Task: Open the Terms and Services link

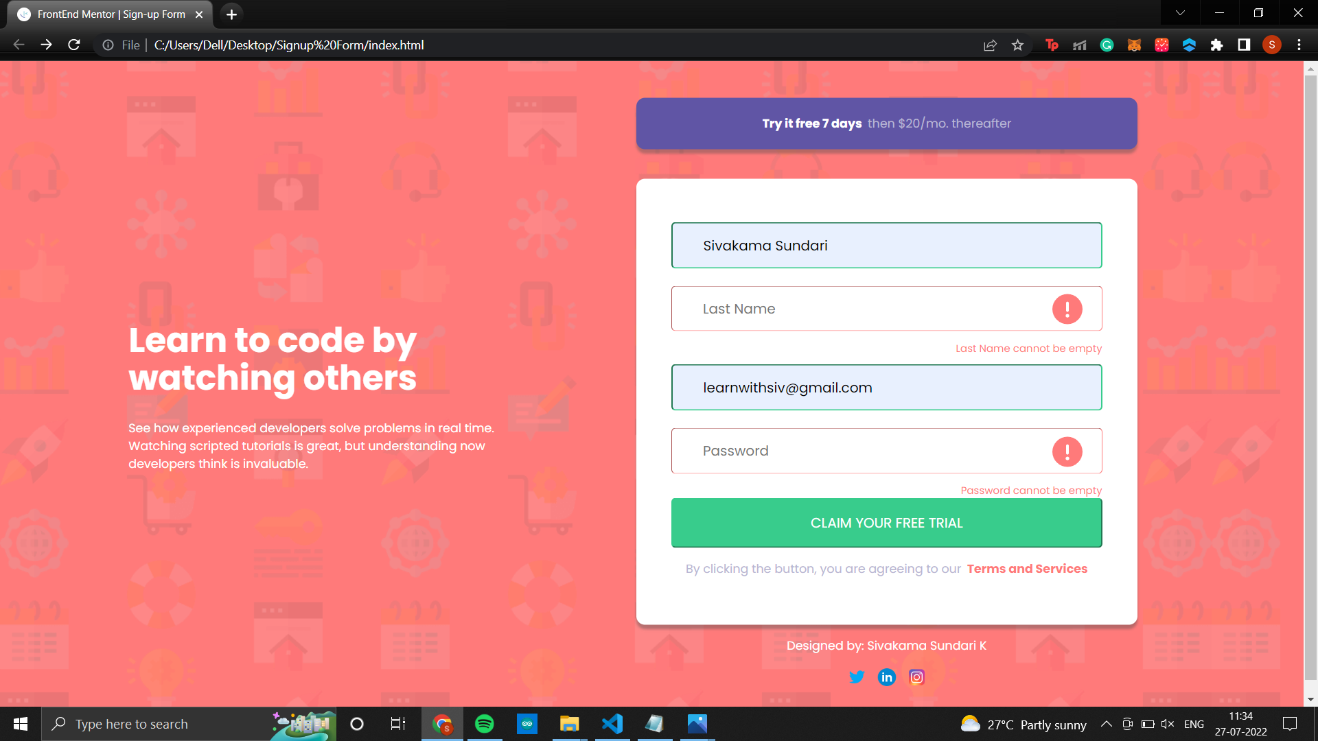Action: pos(1026,568)
